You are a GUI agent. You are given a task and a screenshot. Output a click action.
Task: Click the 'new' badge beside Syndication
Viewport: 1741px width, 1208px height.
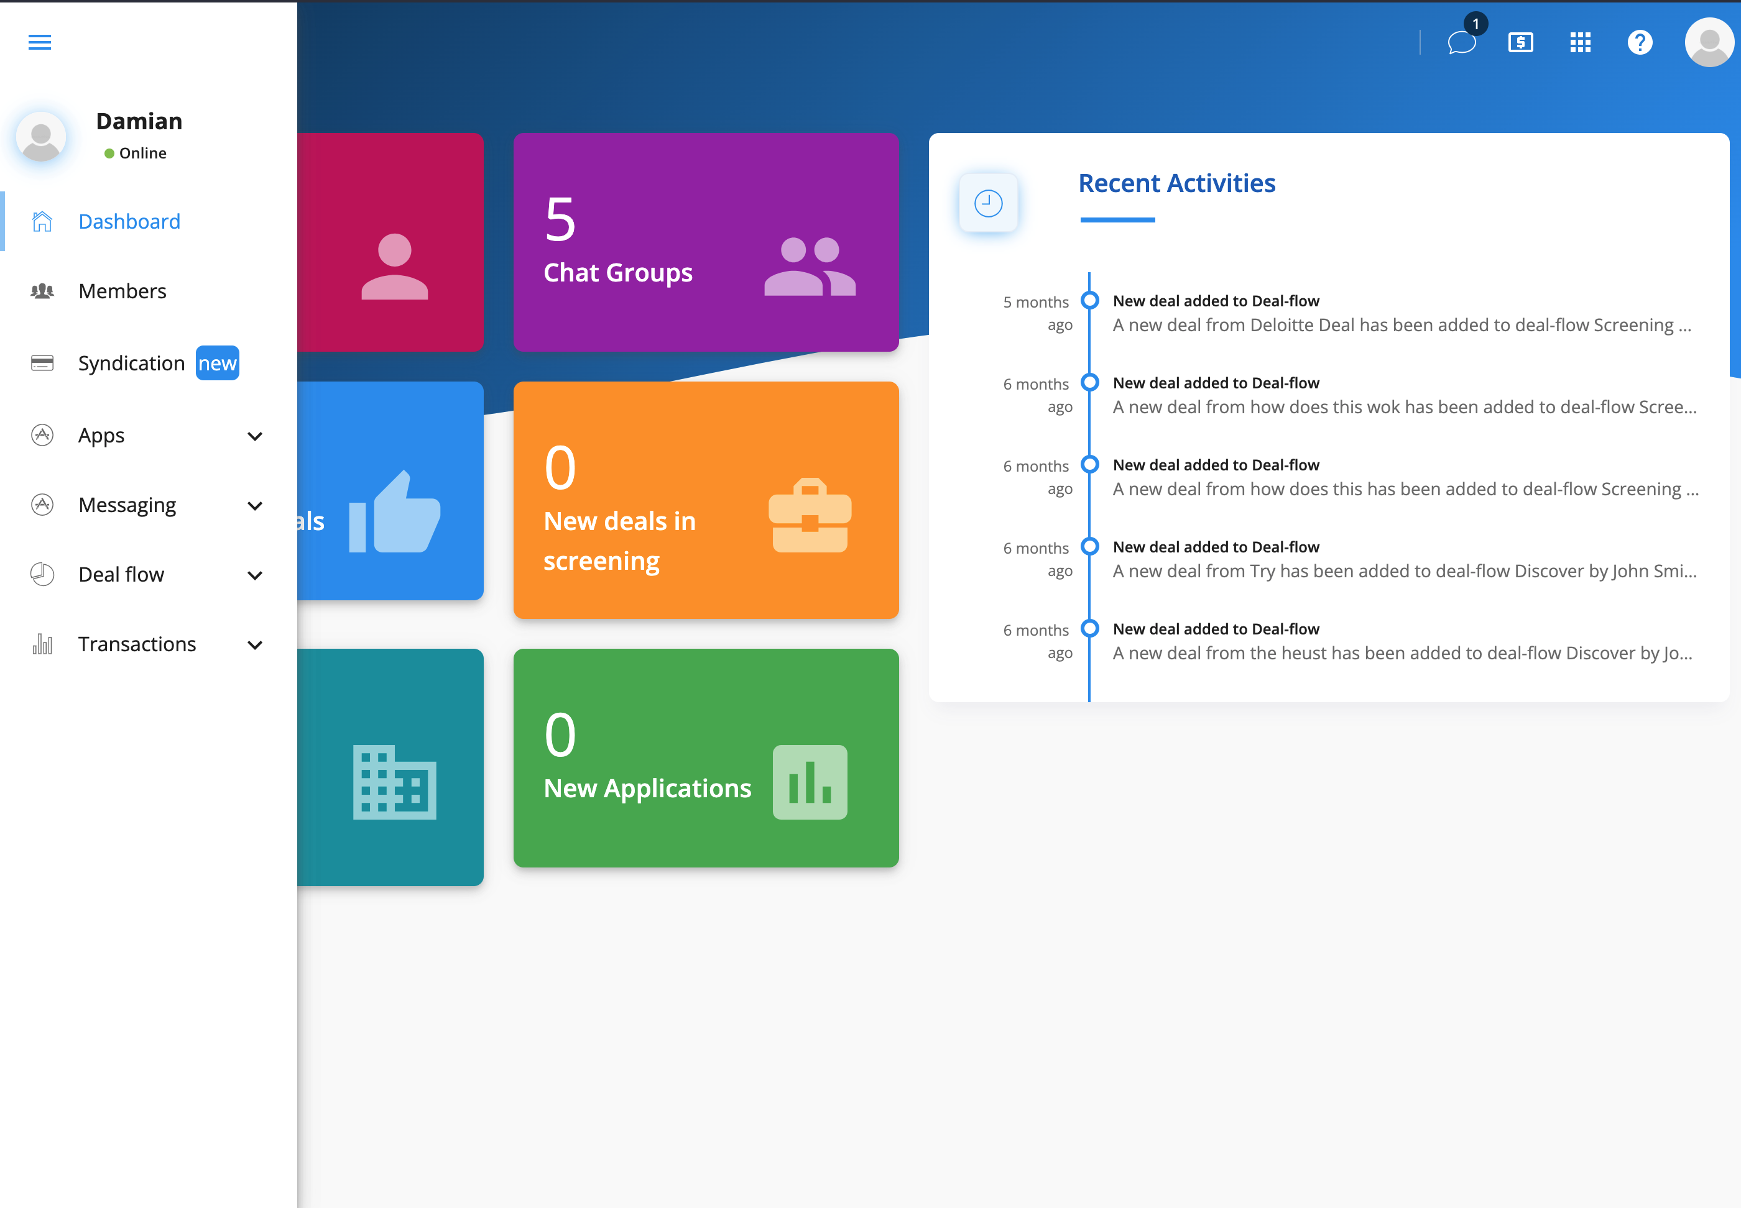[218, 364]
